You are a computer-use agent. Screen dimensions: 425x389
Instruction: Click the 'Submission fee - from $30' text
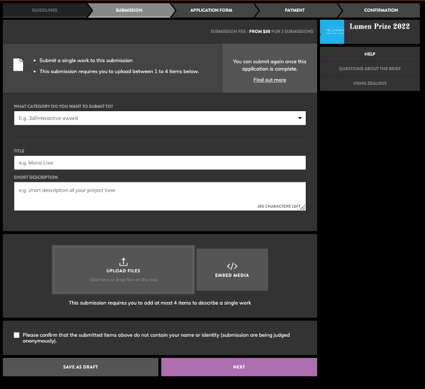262,32
